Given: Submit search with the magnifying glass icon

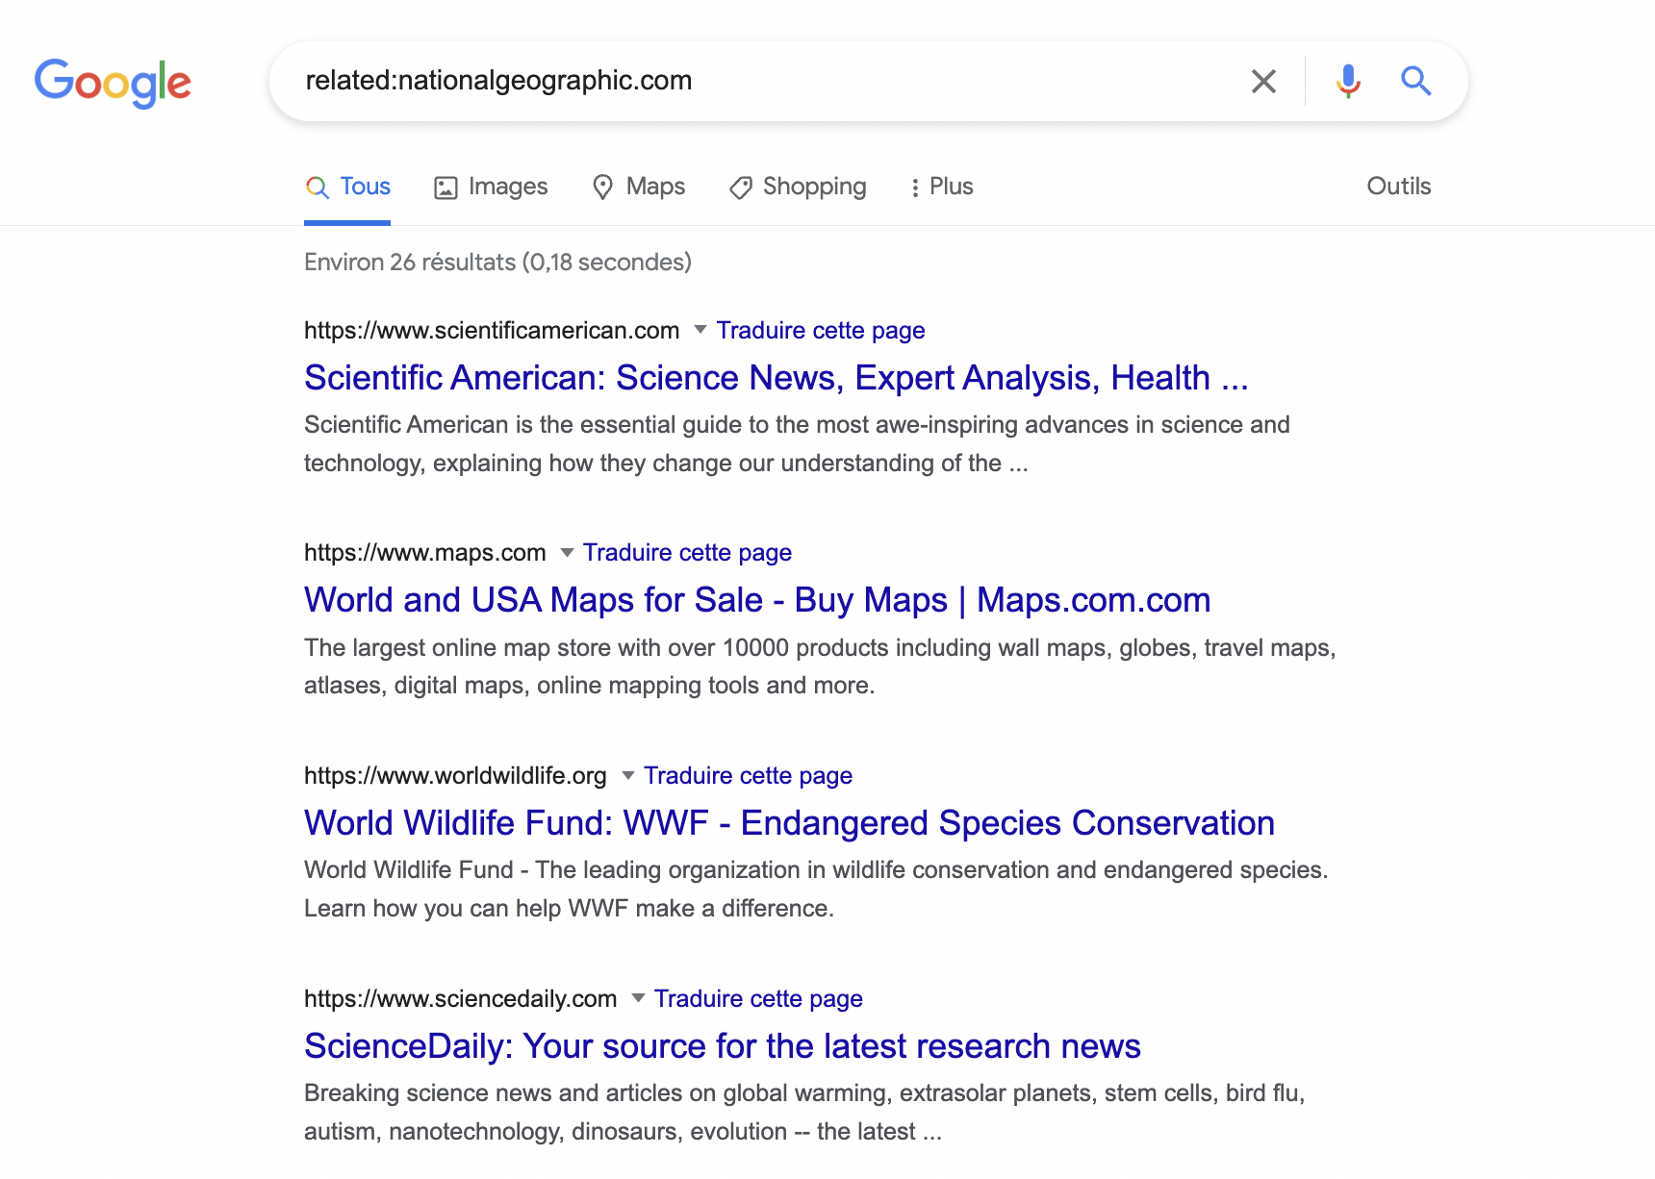Looking at the screenshot, I should [1415, 82].
